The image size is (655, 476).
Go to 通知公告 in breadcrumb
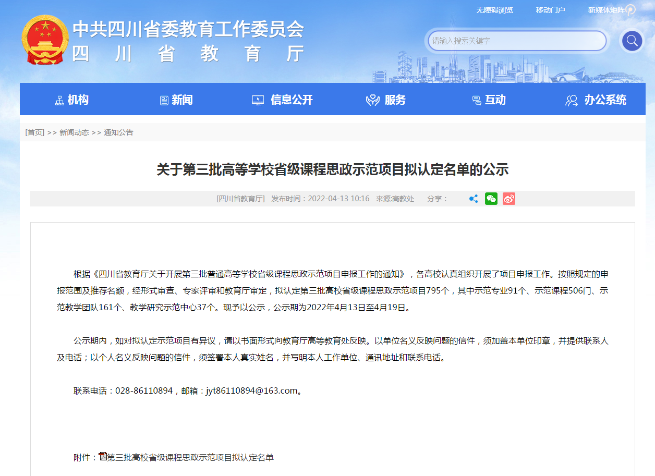tap(118, 132)
